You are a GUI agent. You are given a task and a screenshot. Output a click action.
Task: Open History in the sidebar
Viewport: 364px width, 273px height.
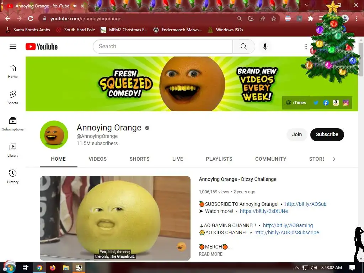pos(13,176)
